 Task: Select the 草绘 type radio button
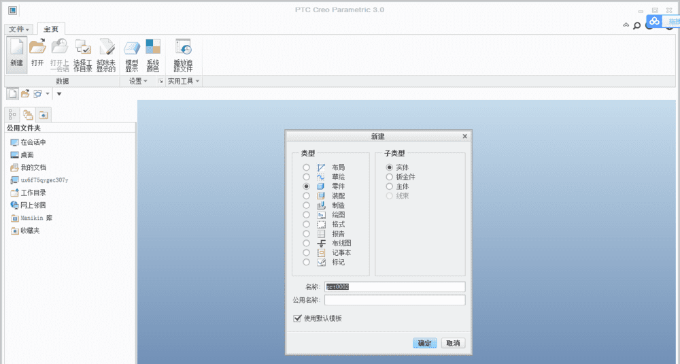306,177
